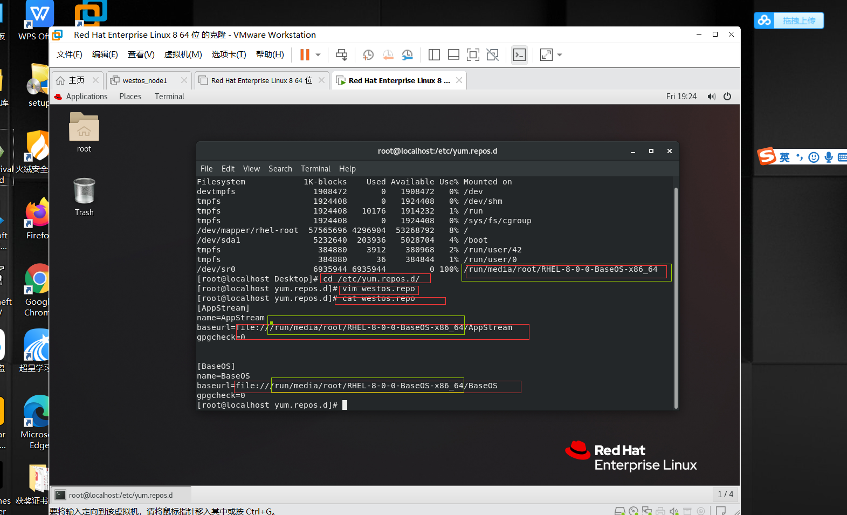Send Ctrl+Alt+Del to the guest via toolbar icon
This screenshot has height=515, width=847.
pyautogui.click(x=341, y=54)
